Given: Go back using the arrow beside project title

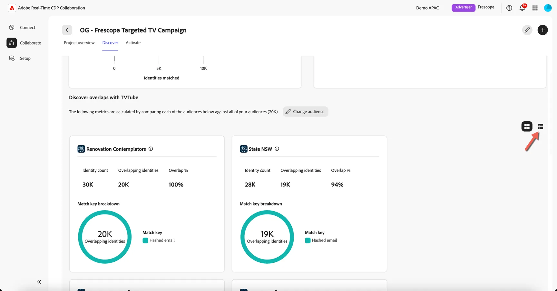Looking at the screenshot, I should coord(67,30).
